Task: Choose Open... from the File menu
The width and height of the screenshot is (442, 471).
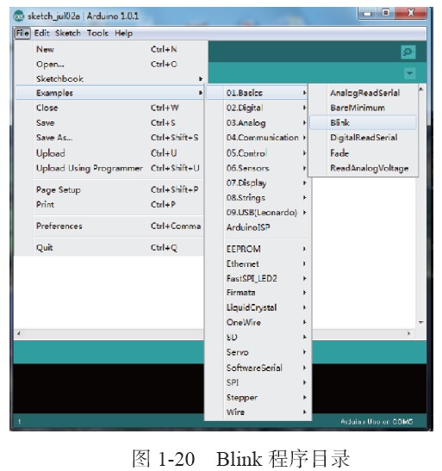Action: [109, 65]
